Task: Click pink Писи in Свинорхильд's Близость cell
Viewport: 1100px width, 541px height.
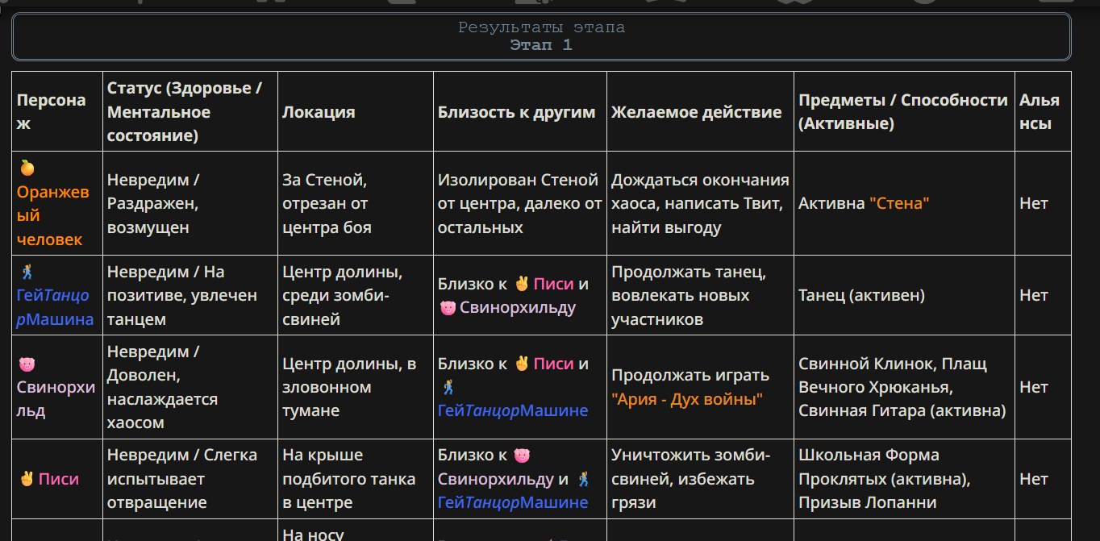Action: pyautogui.click(x=554, y=364)
